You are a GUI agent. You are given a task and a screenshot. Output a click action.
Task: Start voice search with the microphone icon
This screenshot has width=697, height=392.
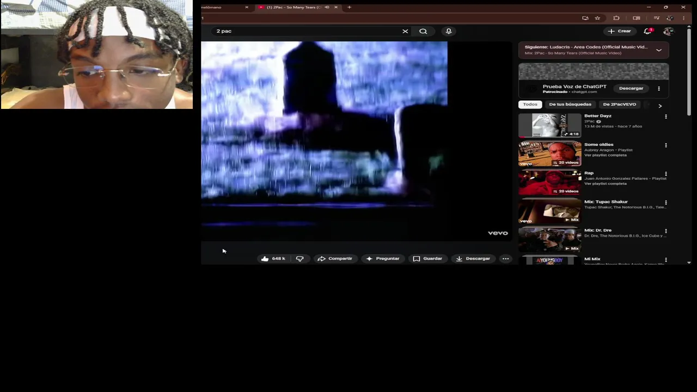click(449, 31)
